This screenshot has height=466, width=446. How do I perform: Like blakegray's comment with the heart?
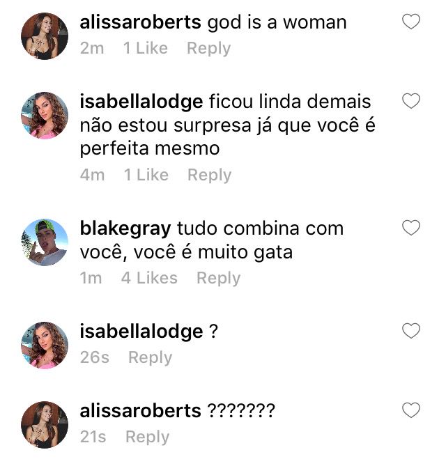click(x=411, y=228)
